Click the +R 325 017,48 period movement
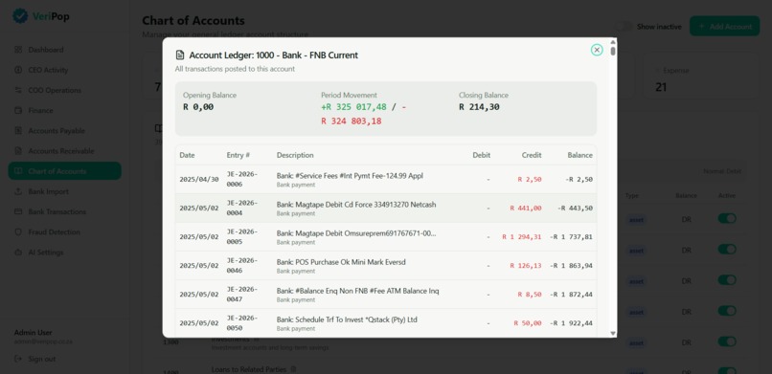The width and height of the screenshot is (772, 374). pos(353,106)
